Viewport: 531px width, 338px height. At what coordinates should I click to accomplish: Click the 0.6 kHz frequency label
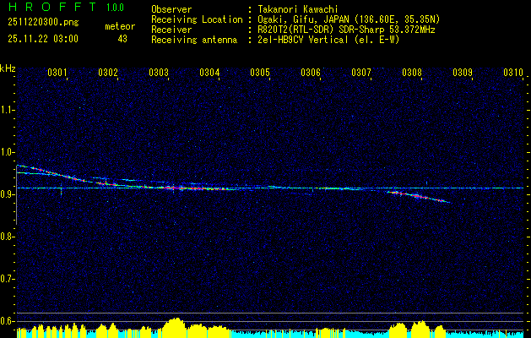coord(8,321)
